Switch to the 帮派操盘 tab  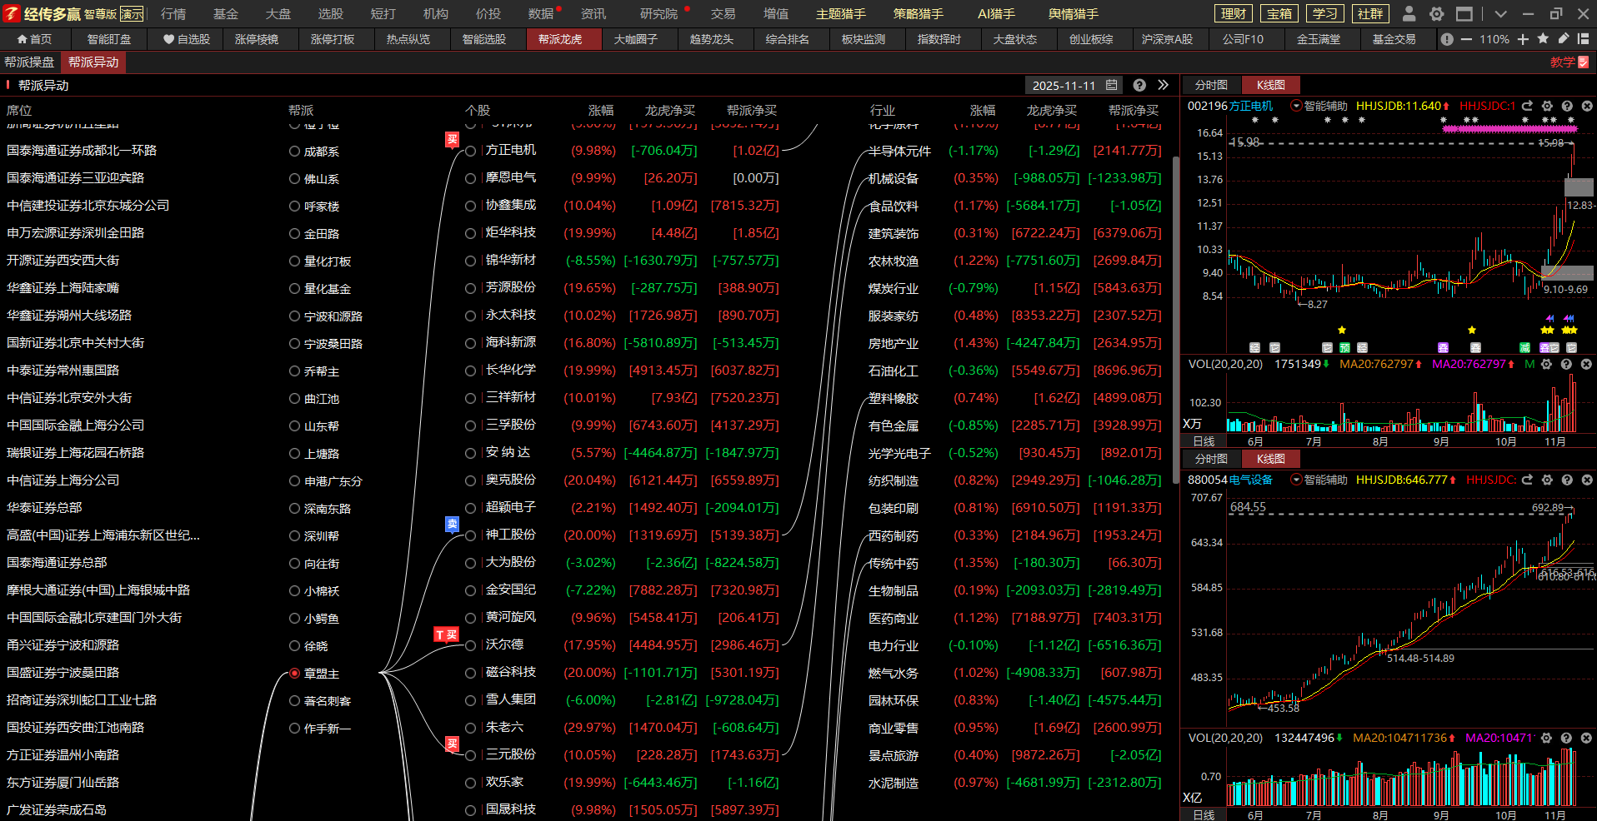pos(30,62)
